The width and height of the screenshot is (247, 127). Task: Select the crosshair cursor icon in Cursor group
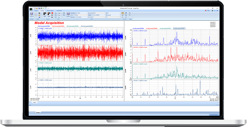pyautogui.click(x=123, y=17)
